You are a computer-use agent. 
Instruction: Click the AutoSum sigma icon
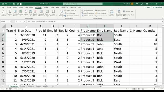(x=10, y=11)
